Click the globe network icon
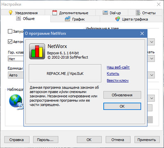This screenshot has width=164, height=148. pos(16,101)
